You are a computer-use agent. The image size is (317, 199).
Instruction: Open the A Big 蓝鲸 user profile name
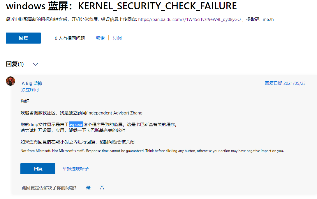pyautogui.click(x=32, y=83)
